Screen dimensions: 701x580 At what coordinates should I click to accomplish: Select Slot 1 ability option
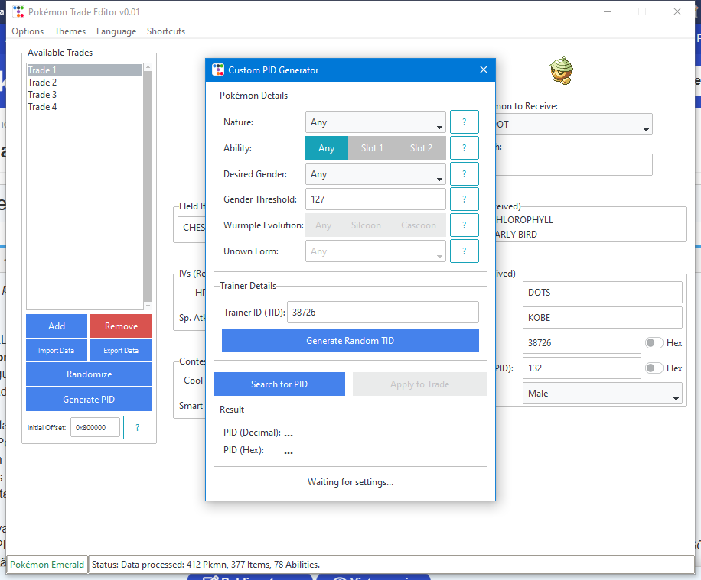[x=372, y=148]
